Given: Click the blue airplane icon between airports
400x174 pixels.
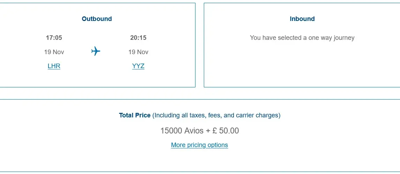Looking at the screenshot, I should tap(96, 51).
